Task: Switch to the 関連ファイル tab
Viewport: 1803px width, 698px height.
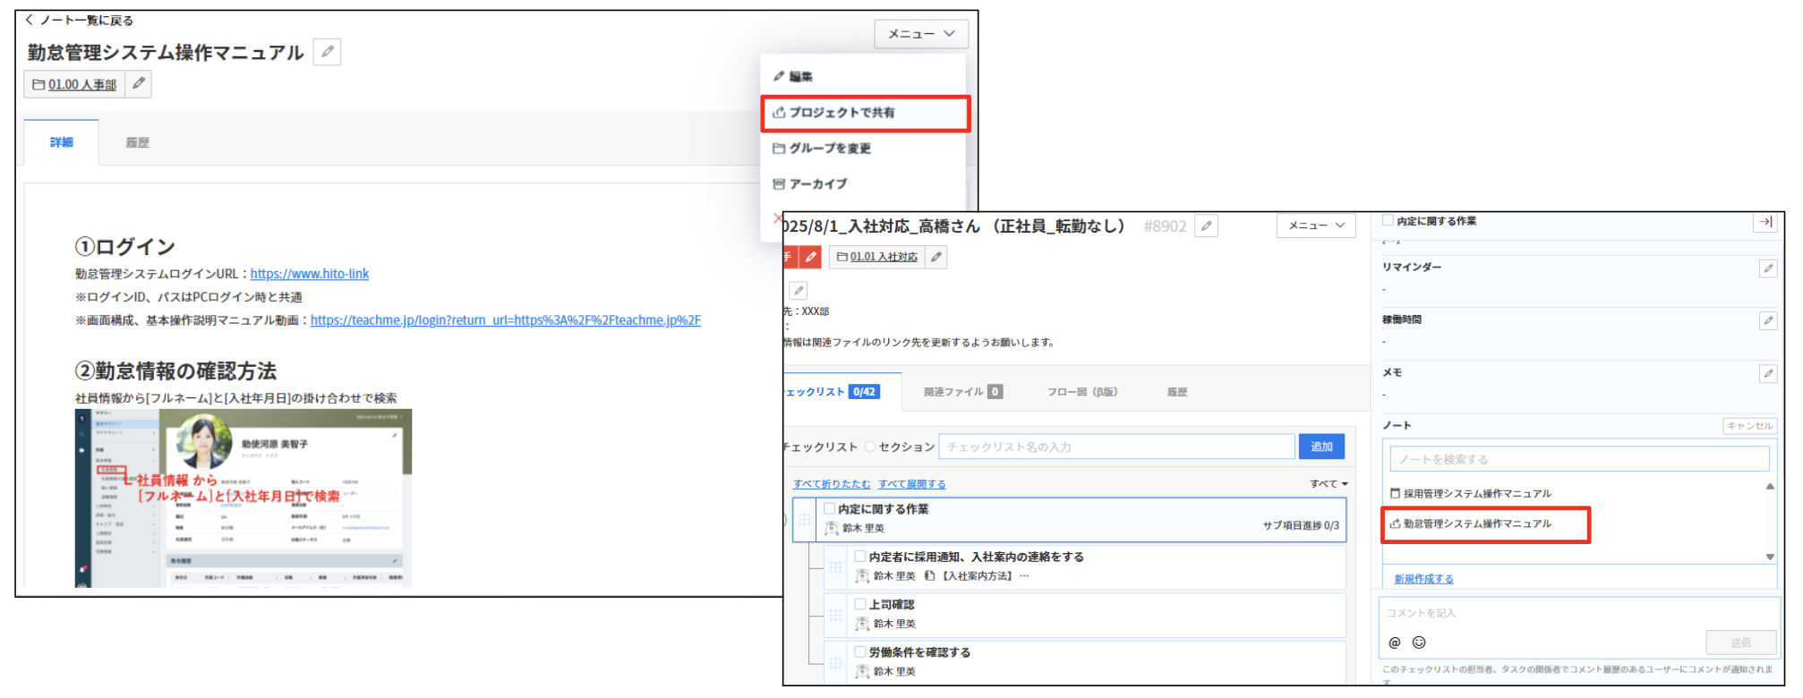Action: tap(962, 392)
